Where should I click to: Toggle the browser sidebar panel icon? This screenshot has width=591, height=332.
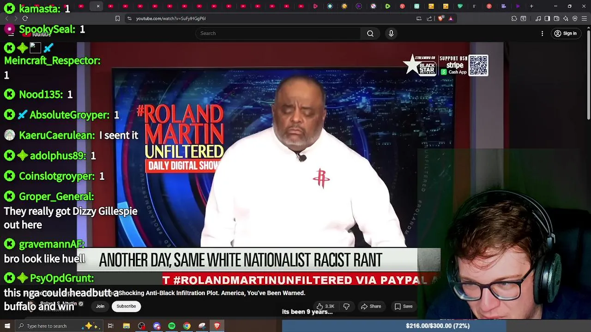coord(547,18)
